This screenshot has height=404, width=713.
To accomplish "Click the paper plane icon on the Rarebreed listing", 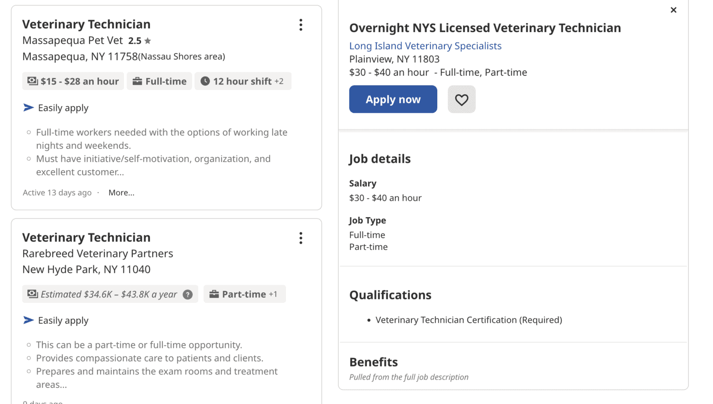I will [x=28, y=320].
